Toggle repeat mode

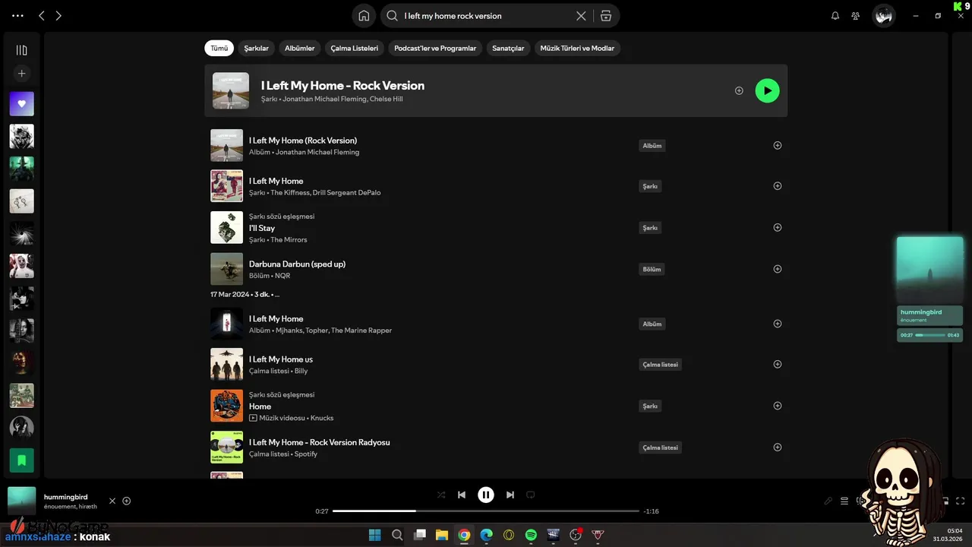click(531, 495)
